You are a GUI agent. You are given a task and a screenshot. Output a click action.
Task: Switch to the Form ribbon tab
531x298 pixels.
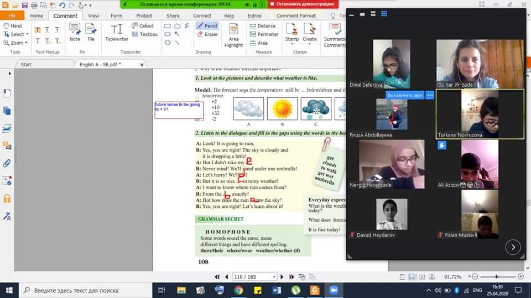pos(116,15)
